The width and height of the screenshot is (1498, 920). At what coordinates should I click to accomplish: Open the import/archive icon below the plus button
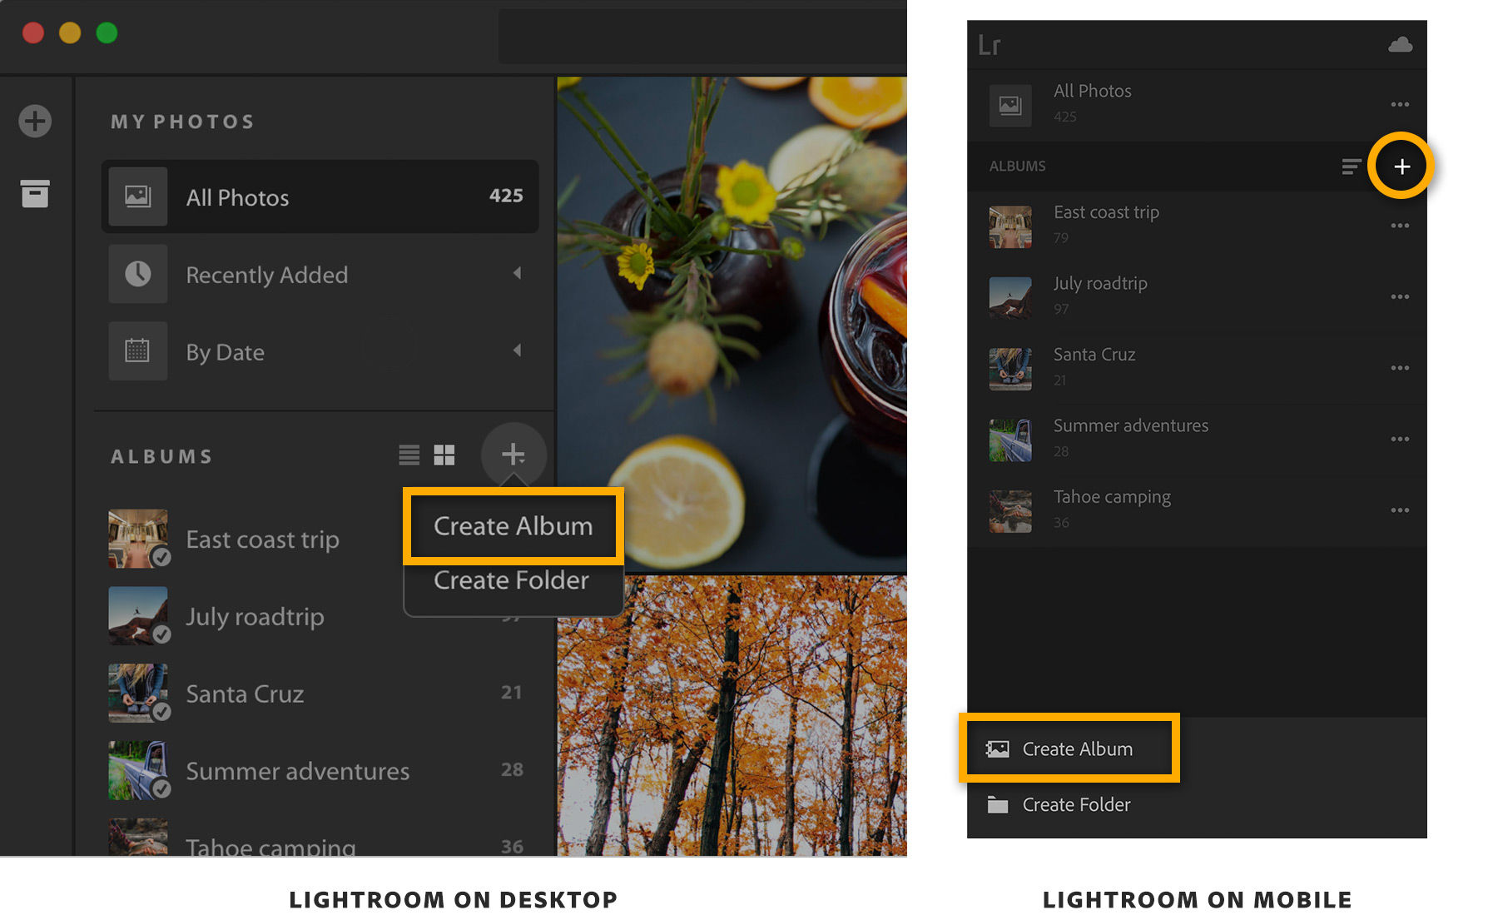pyautogui.click(x=34, y=193)
